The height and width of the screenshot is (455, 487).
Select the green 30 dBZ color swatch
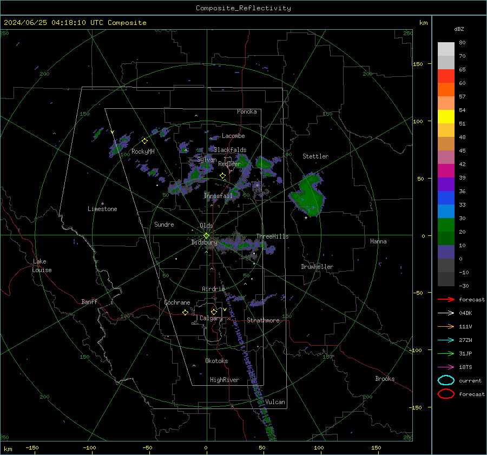click(446, 225)
